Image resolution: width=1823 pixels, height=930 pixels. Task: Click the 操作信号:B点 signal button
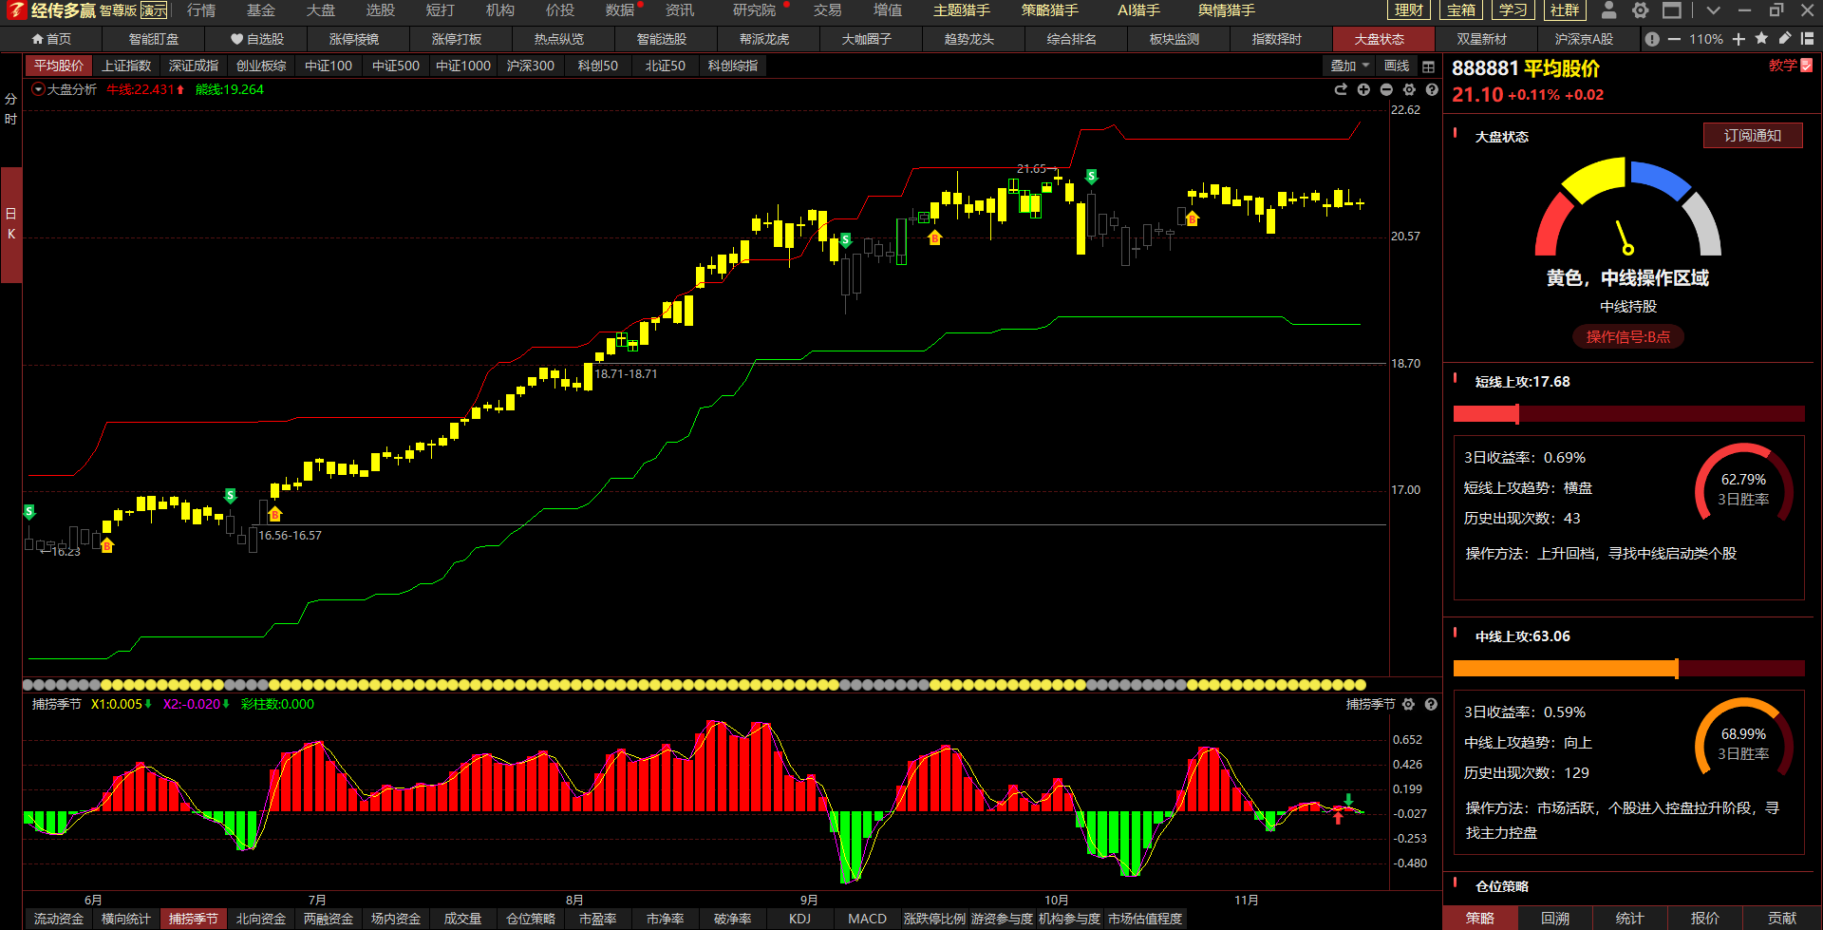click(1627, 337)
